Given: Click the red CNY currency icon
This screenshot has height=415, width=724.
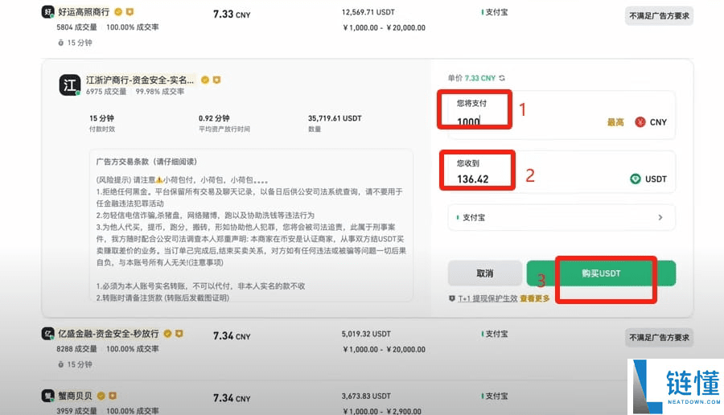Looking at the screenshot, I should click(640, 122).
